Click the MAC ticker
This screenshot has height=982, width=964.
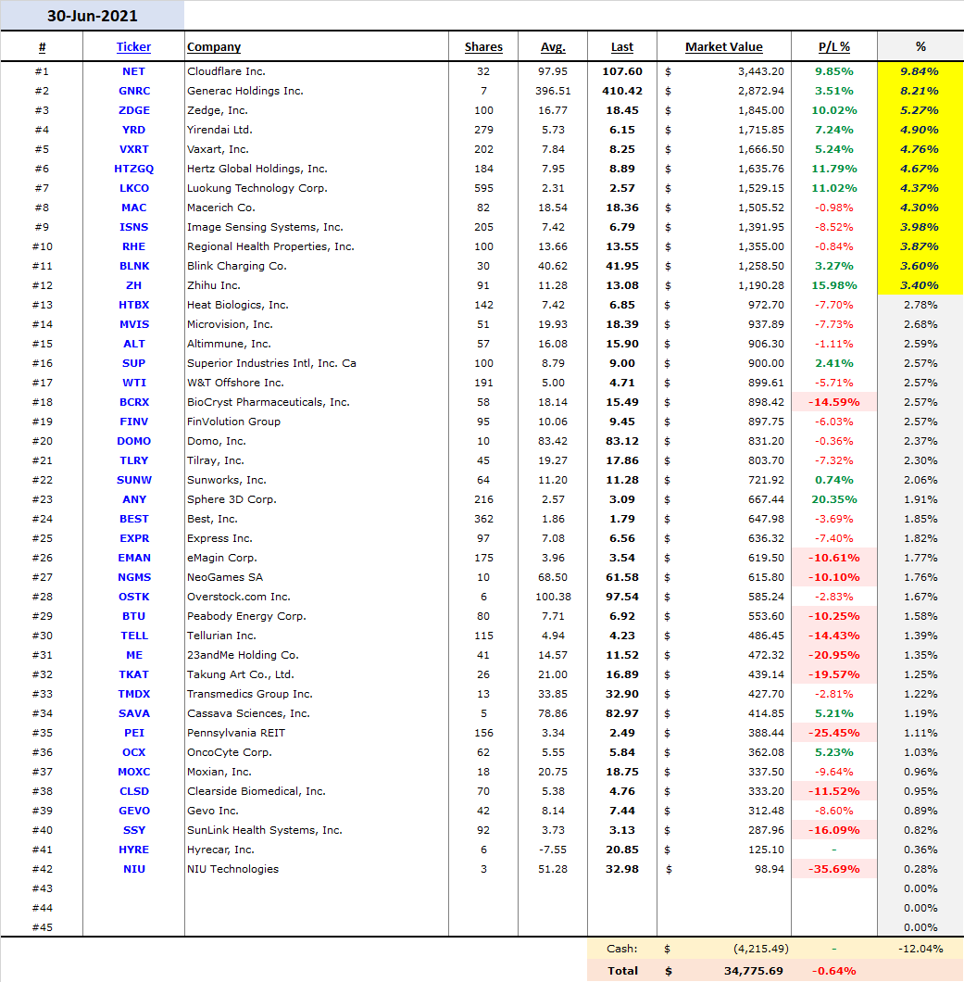134,208
